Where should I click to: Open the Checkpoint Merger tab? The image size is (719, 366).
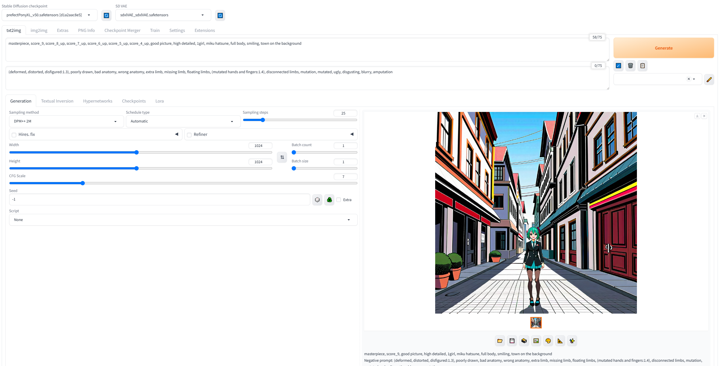(x=123, y=30)
